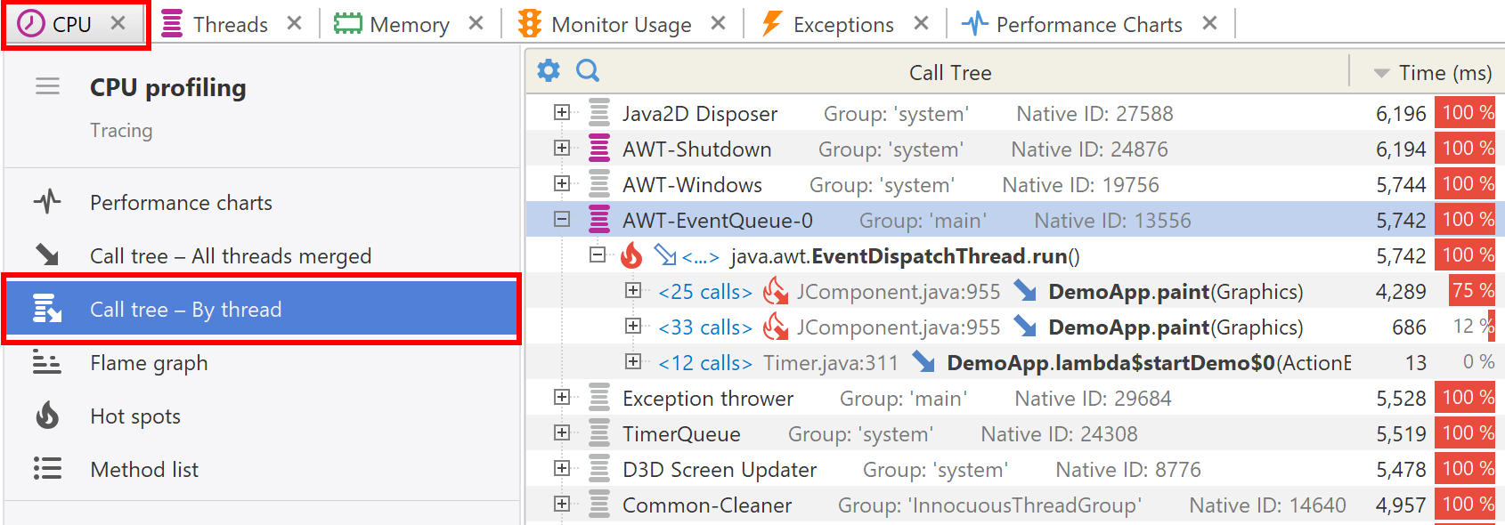Expand the <25 calls> DemoApp.paint node
The image size is (1505, 525).
pyautogui.click(x=633, y=290)
